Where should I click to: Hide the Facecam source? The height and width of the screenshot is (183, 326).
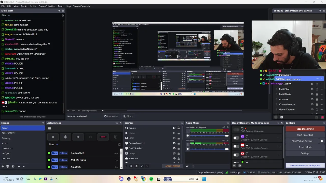tap(174, 159)
